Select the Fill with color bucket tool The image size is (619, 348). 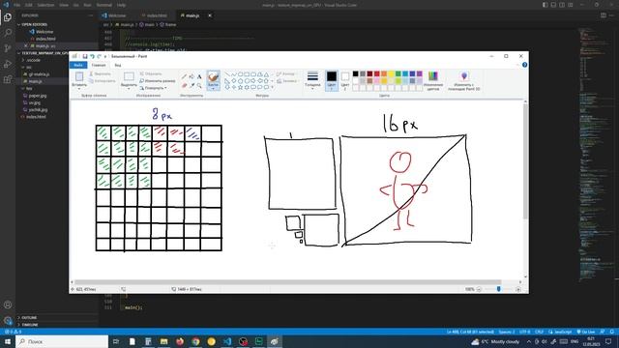[192, 77]
